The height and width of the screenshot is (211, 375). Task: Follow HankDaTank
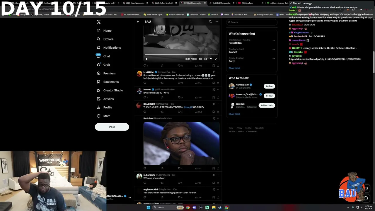[269, 86]
